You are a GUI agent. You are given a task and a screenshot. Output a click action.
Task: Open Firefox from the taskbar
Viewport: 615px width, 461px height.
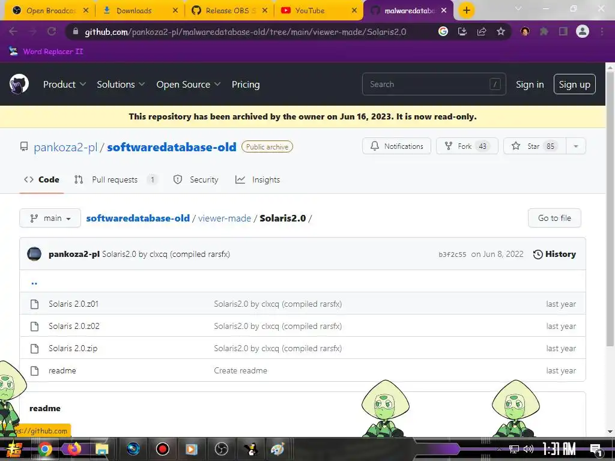(73, 448)
